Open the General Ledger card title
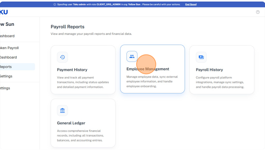The image size is (265, 150). click(x=71, y=123)
